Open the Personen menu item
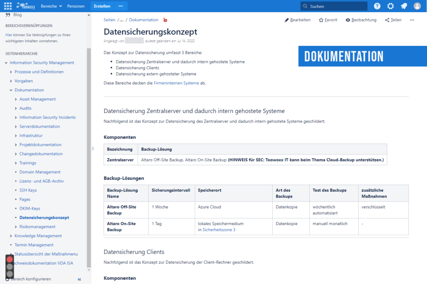This screenshot has width=427, height=284. click(x=75, y=6)
